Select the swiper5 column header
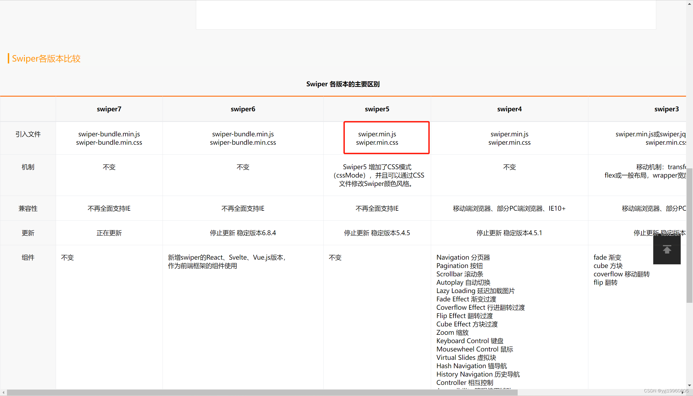 (x=377, y=109)
